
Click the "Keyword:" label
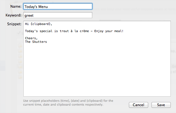pos(13,15)
